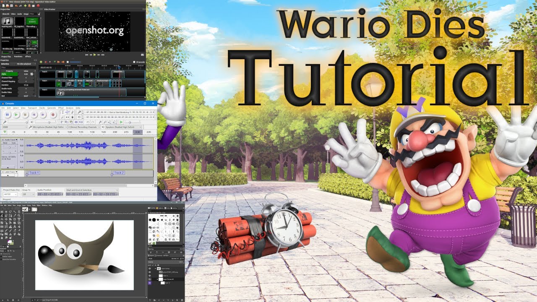Image resolution: width=537 pixels, height=302 pixels.
Task: Click the red Export Video icon in OpenShot
Action: [38, 5]
